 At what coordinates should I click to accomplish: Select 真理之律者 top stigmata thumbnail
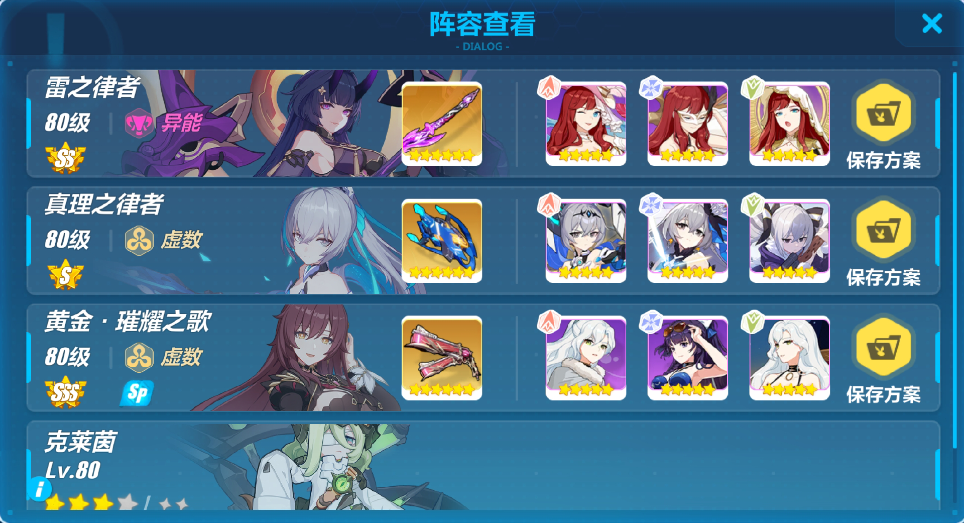point(585,241)
